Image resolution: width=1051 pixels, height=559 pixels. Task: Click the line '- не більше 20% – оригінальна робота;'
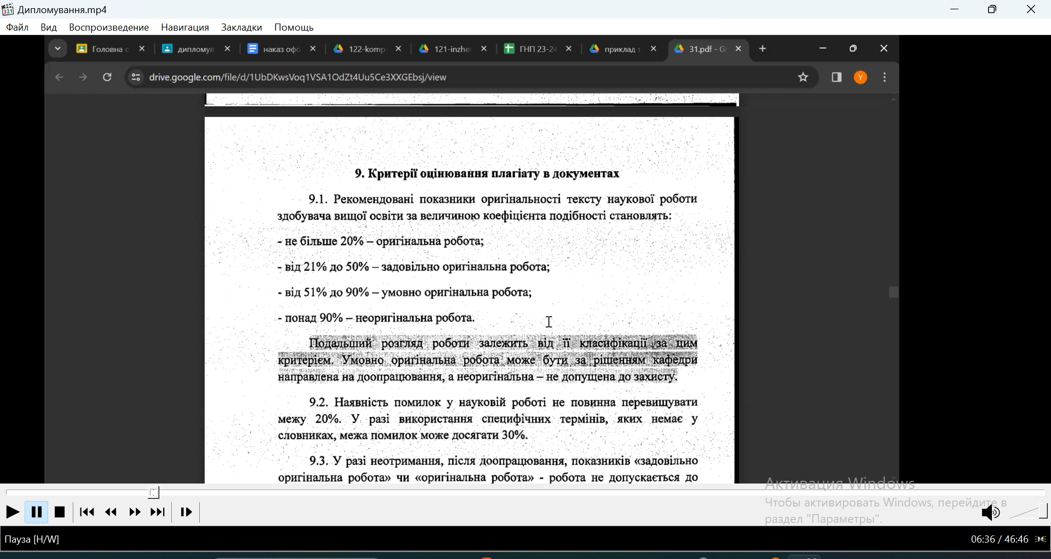[x=381, y=241]
